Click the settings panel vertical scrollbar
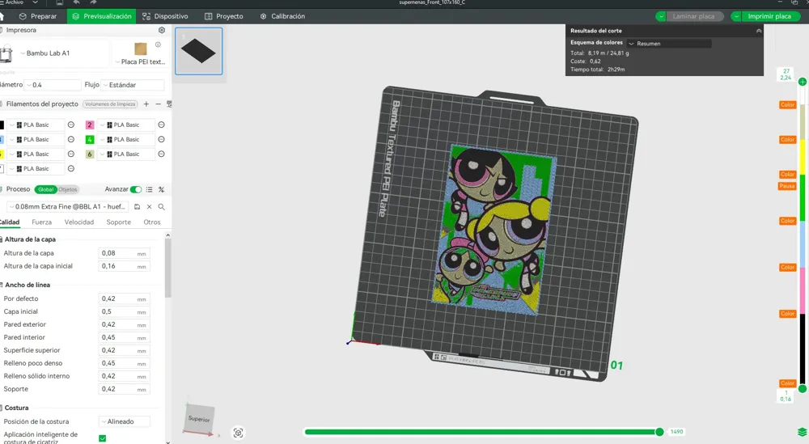The image size is (809, 444). coord(167,269)
